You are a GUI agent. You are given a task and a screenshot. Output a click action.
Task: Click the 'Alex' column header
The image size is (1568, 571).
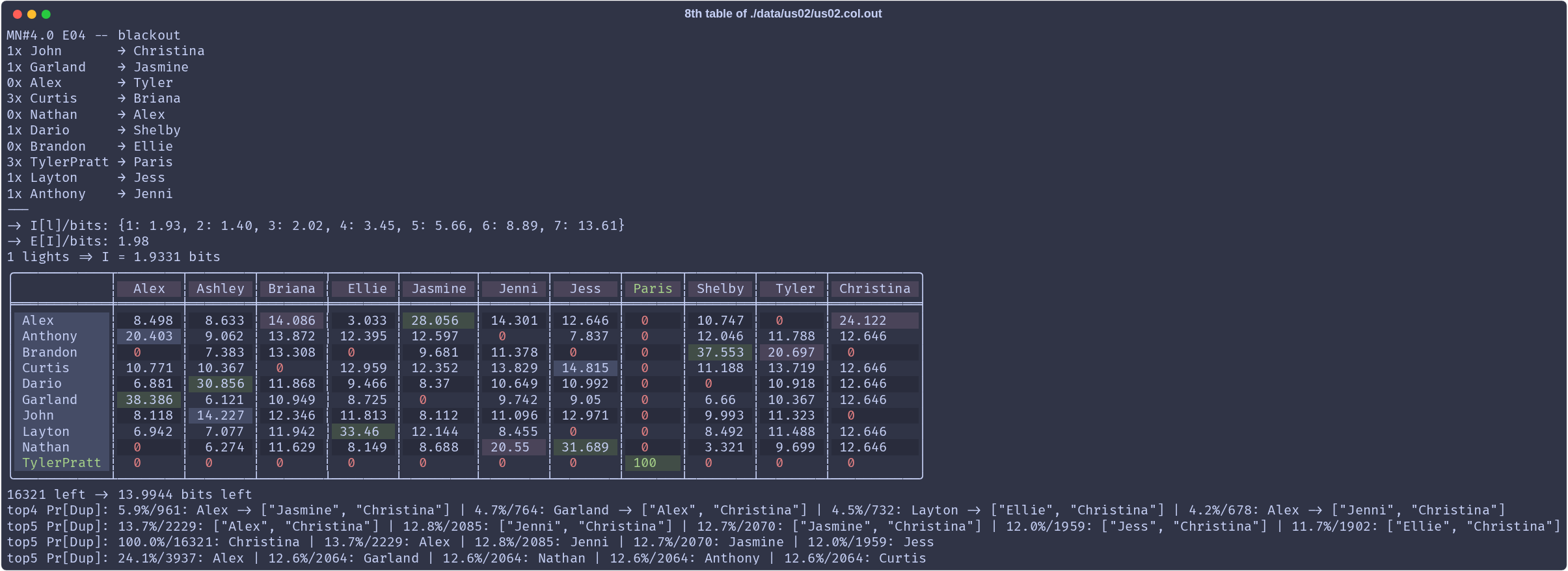149,288
